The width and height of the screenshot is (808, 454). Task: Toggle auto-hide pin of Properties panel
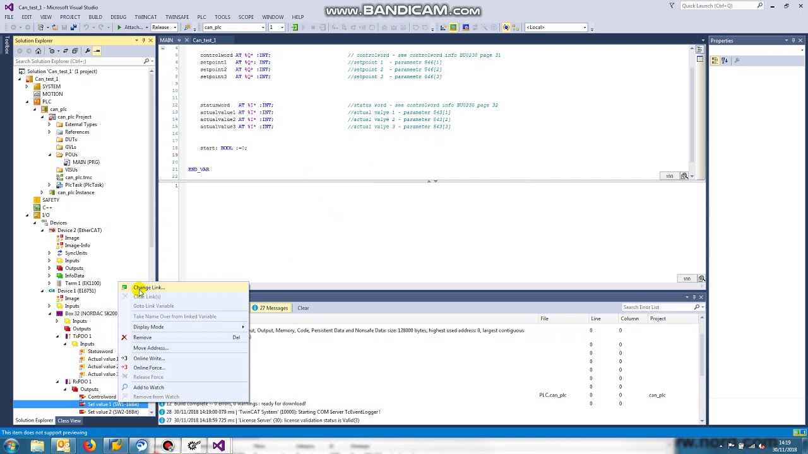pos(793,40)
